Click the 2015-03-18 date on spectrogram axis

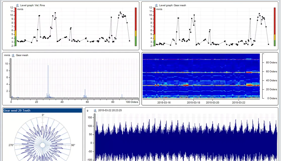[x=194, y=103]
